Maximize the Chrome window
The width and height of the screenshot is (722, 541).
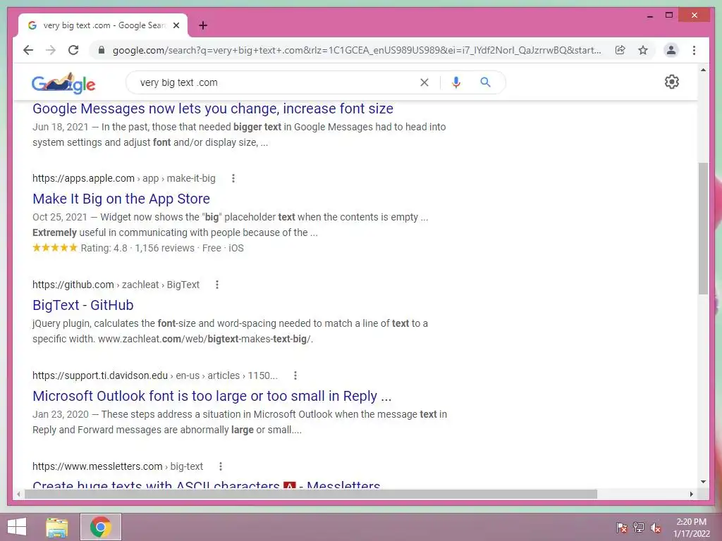pyautogui.click(x=669, y=15)
